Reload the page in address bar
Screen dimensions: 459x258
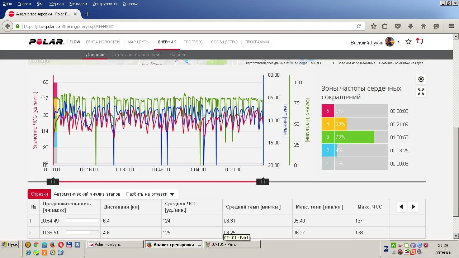pos(359,26)
